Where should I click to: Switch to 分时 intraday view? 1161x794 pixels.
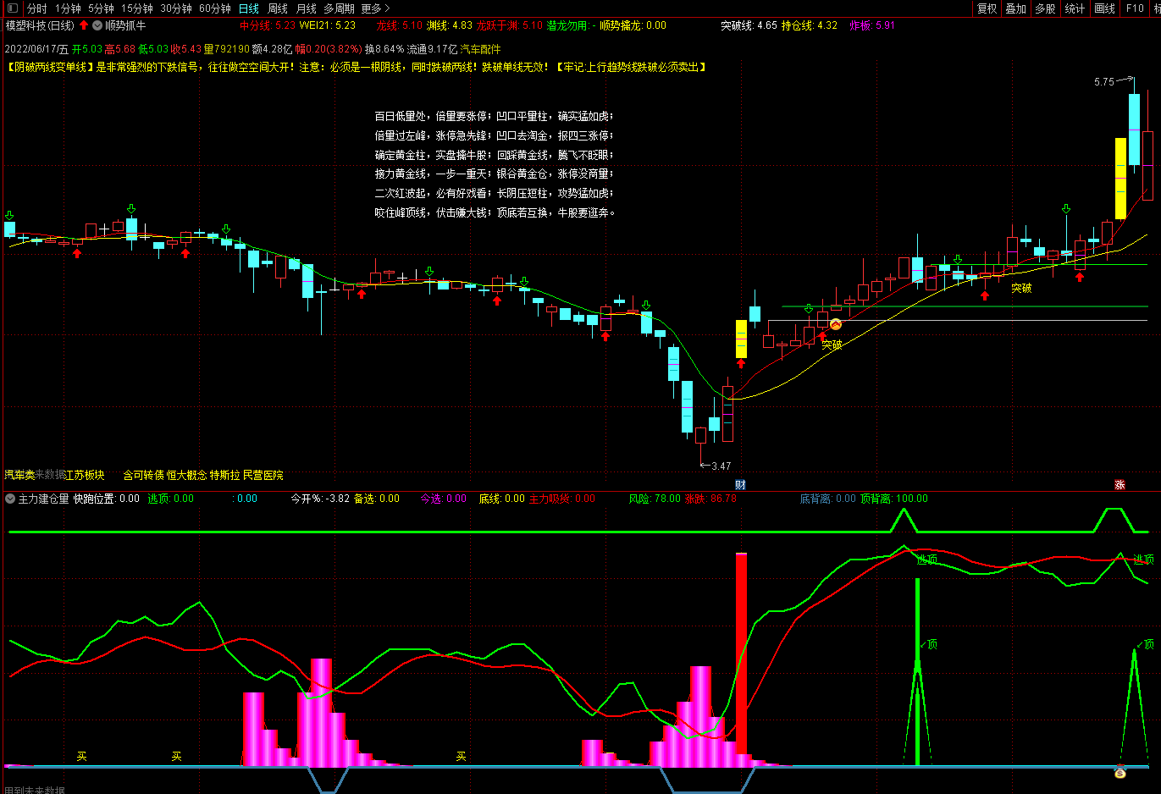click(37, 8)
